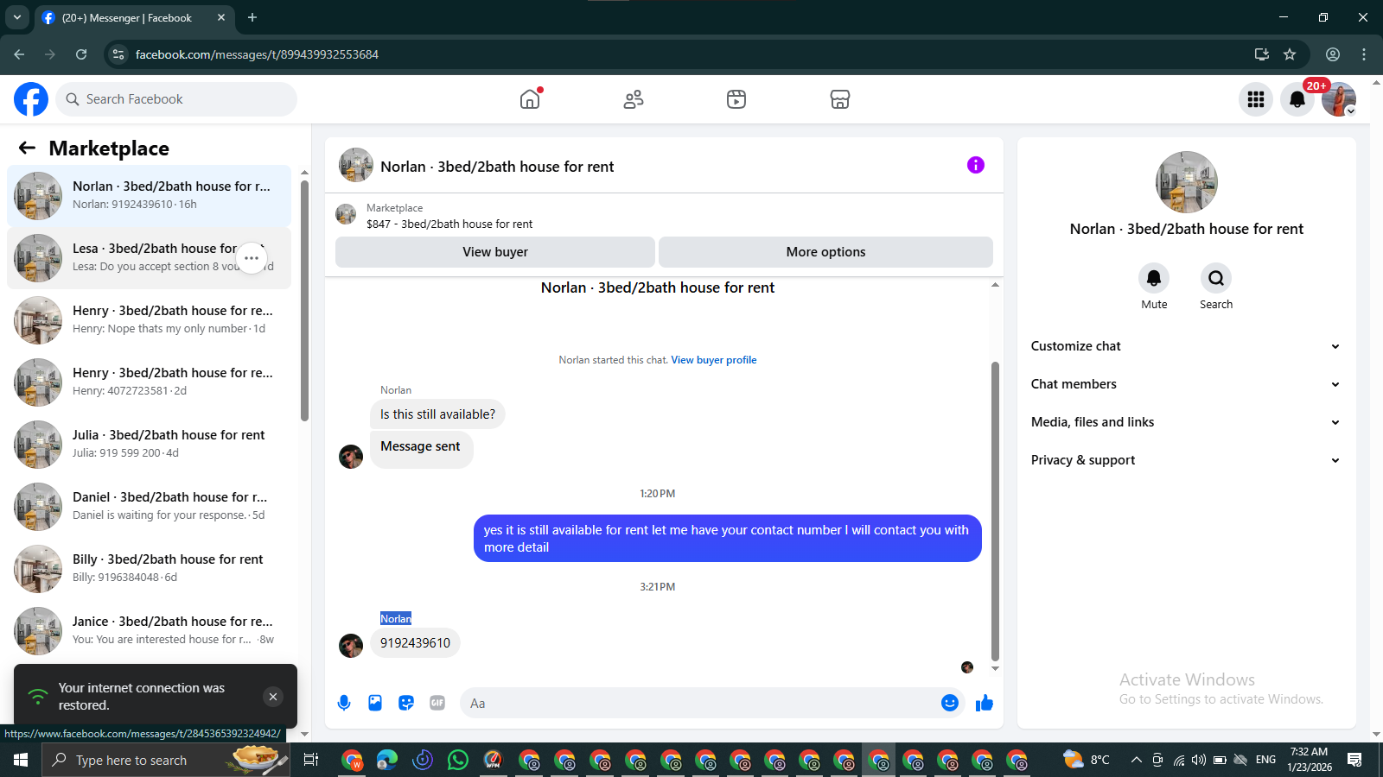Screen dimensions: 1383x777
Task: Open the Menu grid icon
Action: pyautogui.click(x=1256, y=99)
